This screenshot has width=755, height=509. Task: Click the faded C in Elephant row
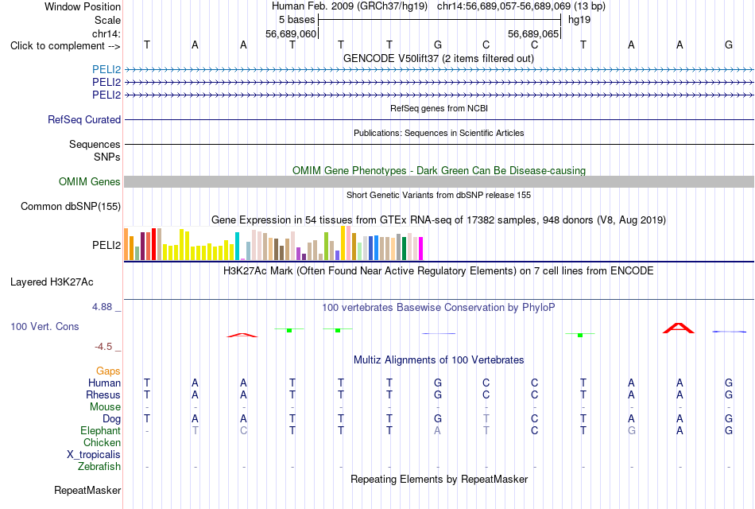pyautogui.click(x=244, y=430)
